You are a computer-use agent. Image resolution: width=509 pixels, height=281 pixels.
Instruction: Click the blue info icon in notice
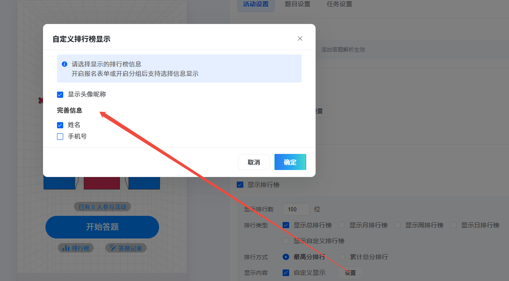point(64,64)
